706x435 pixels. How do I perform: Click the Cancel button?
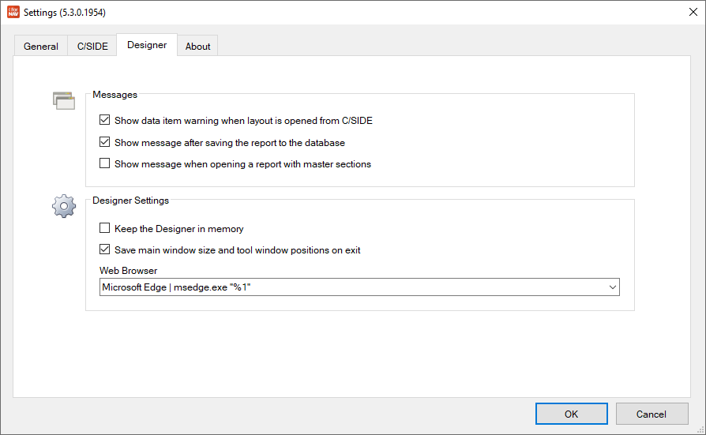(652, 414)
